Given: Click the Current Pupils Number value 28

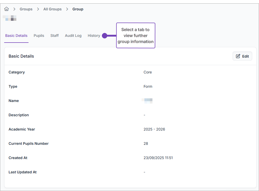Looking at the screenshot, I should [x=146, y=144].
